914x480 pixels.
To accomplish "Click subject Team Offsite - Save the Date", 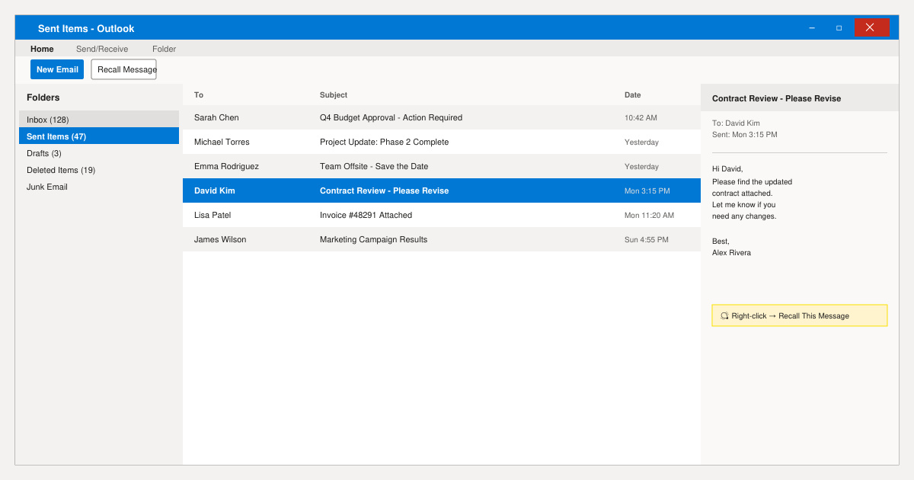I will (374, 166).
